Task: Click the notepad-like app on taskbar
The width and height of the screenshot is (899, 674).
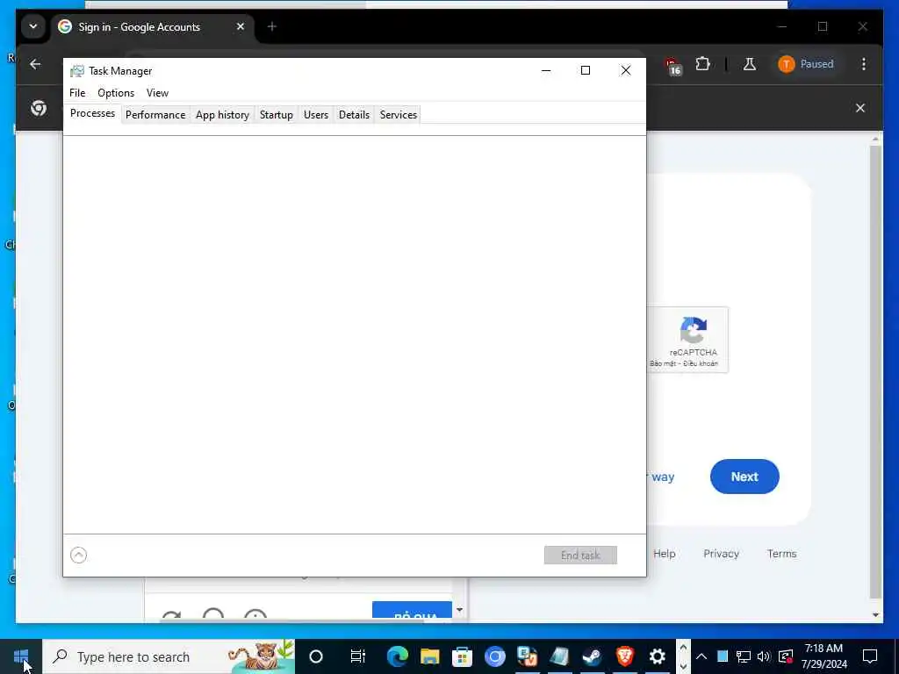Action: pyautogui.click(x=559, y=656)
